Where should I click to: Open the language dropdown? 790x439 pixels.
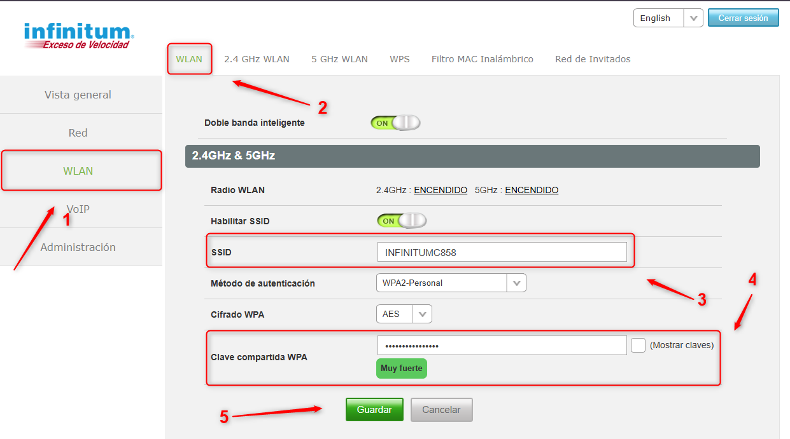tap(668, 18)
